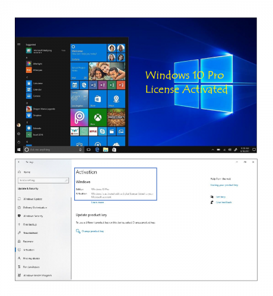Open Settings gear in the Start menu rail
This screenshot has height=296, width=273.
(x=19, y=134)
